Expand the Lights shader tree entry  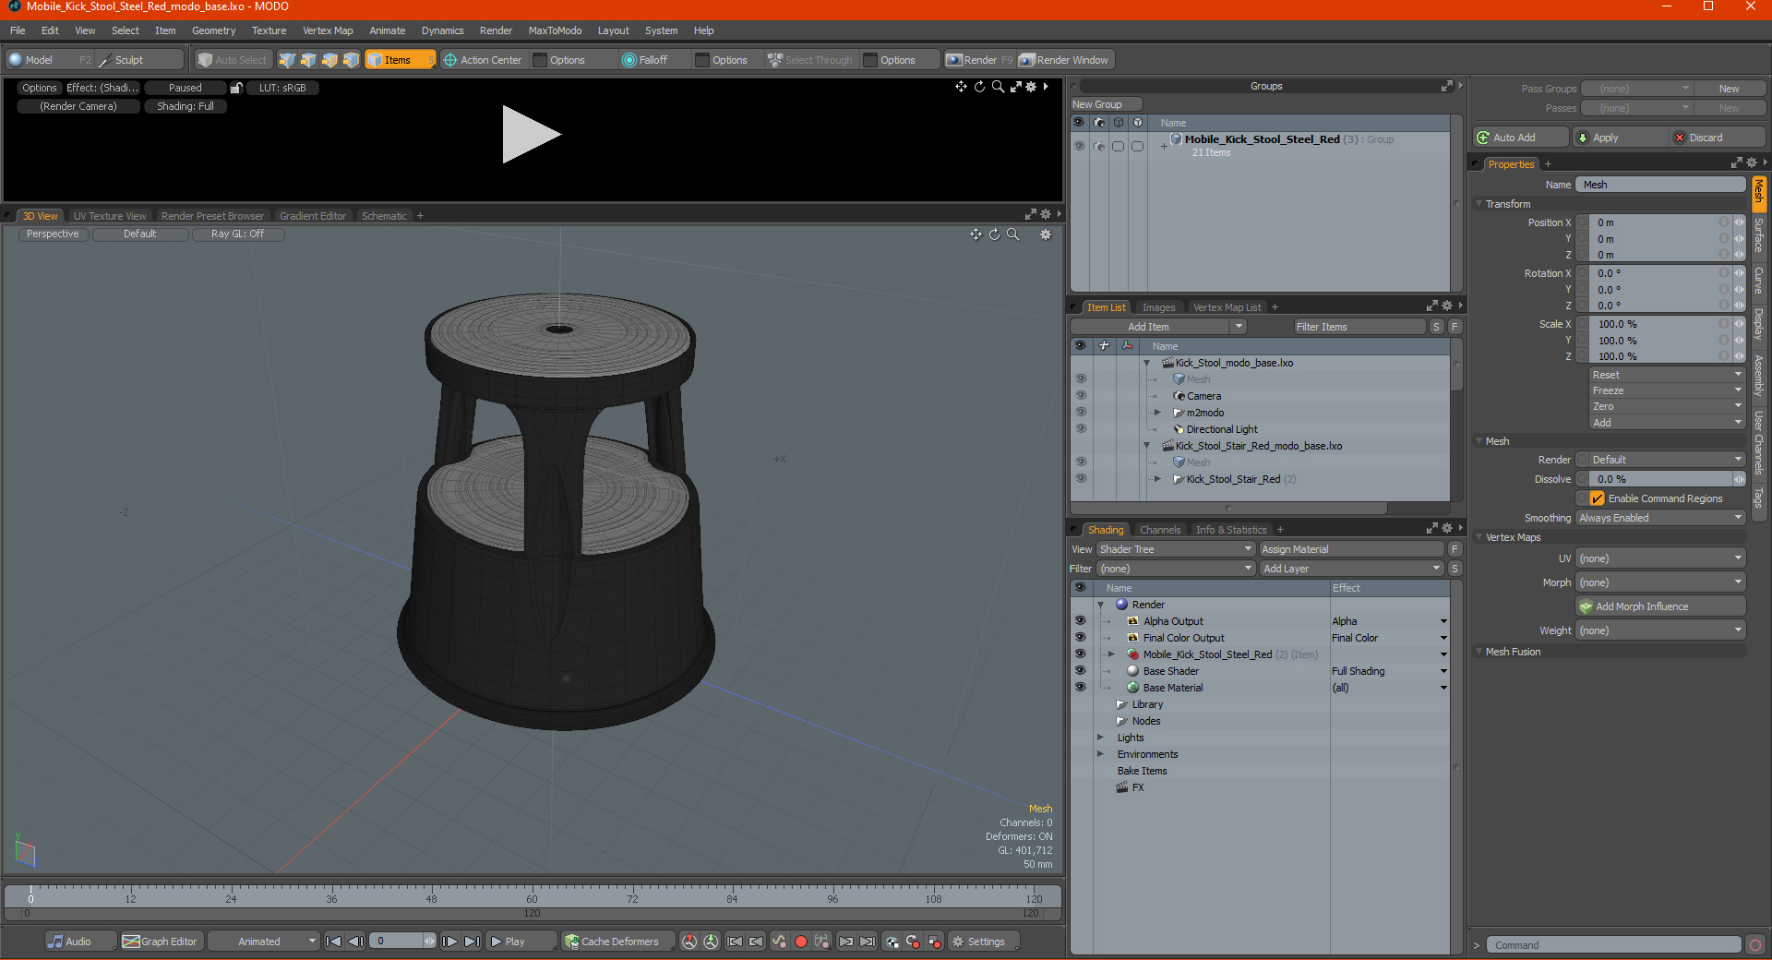[1100, 738]
